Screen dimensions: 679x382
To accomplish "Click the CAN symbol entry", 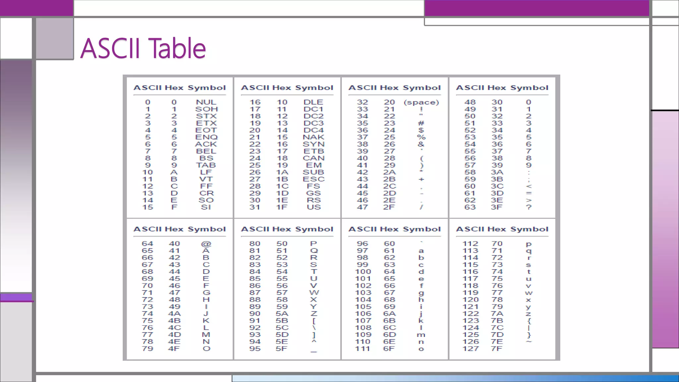I will (x=313, y=158).
